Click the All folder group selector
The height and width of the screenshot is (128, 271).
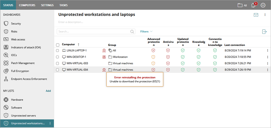[x=242, y=5]
